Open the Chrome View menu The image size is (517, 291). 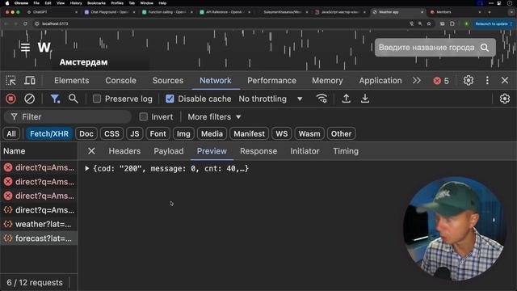point(61,3)
